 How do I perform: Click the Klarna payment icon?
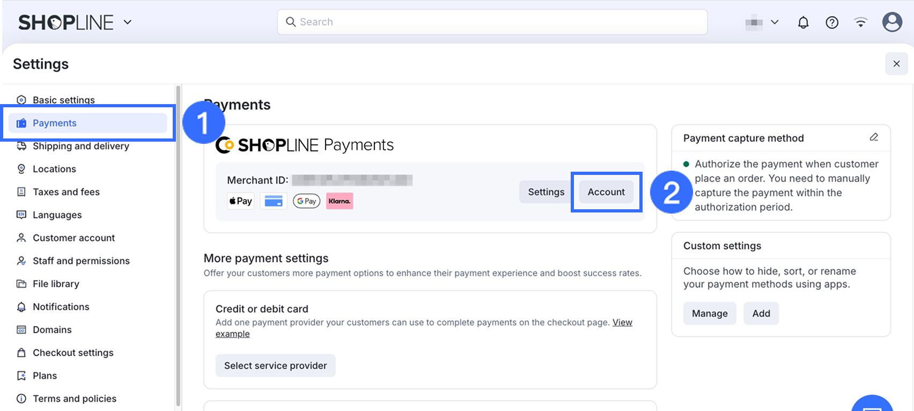pyautogui.click(x=340, y=201)
